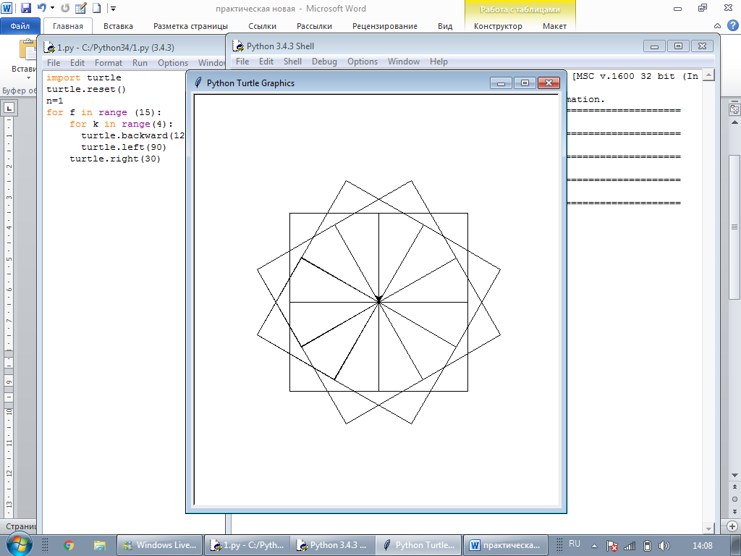Open the Shell menu in Python Shell

292,62
